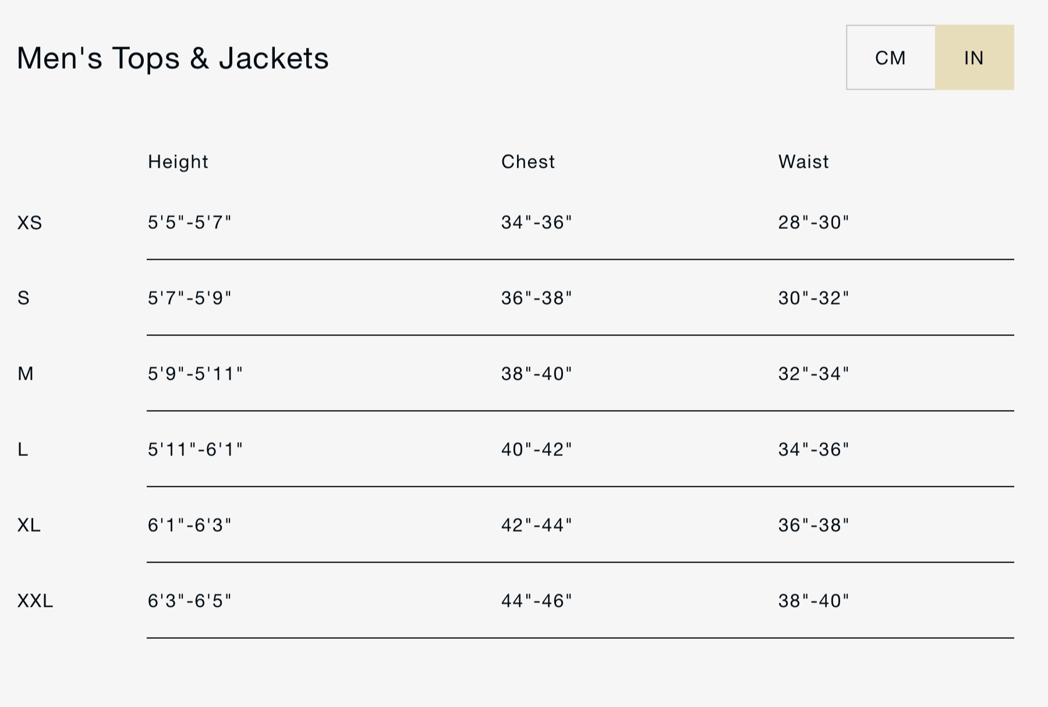Select the M size row label

(26, 373)
